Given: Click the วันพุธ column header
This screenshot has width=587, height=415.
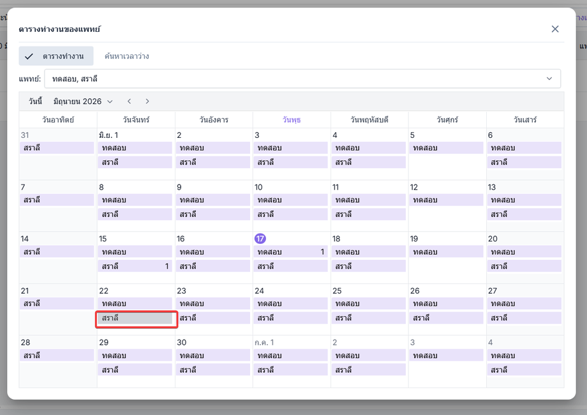Looking at the screenshot, I should coord(292,120).
